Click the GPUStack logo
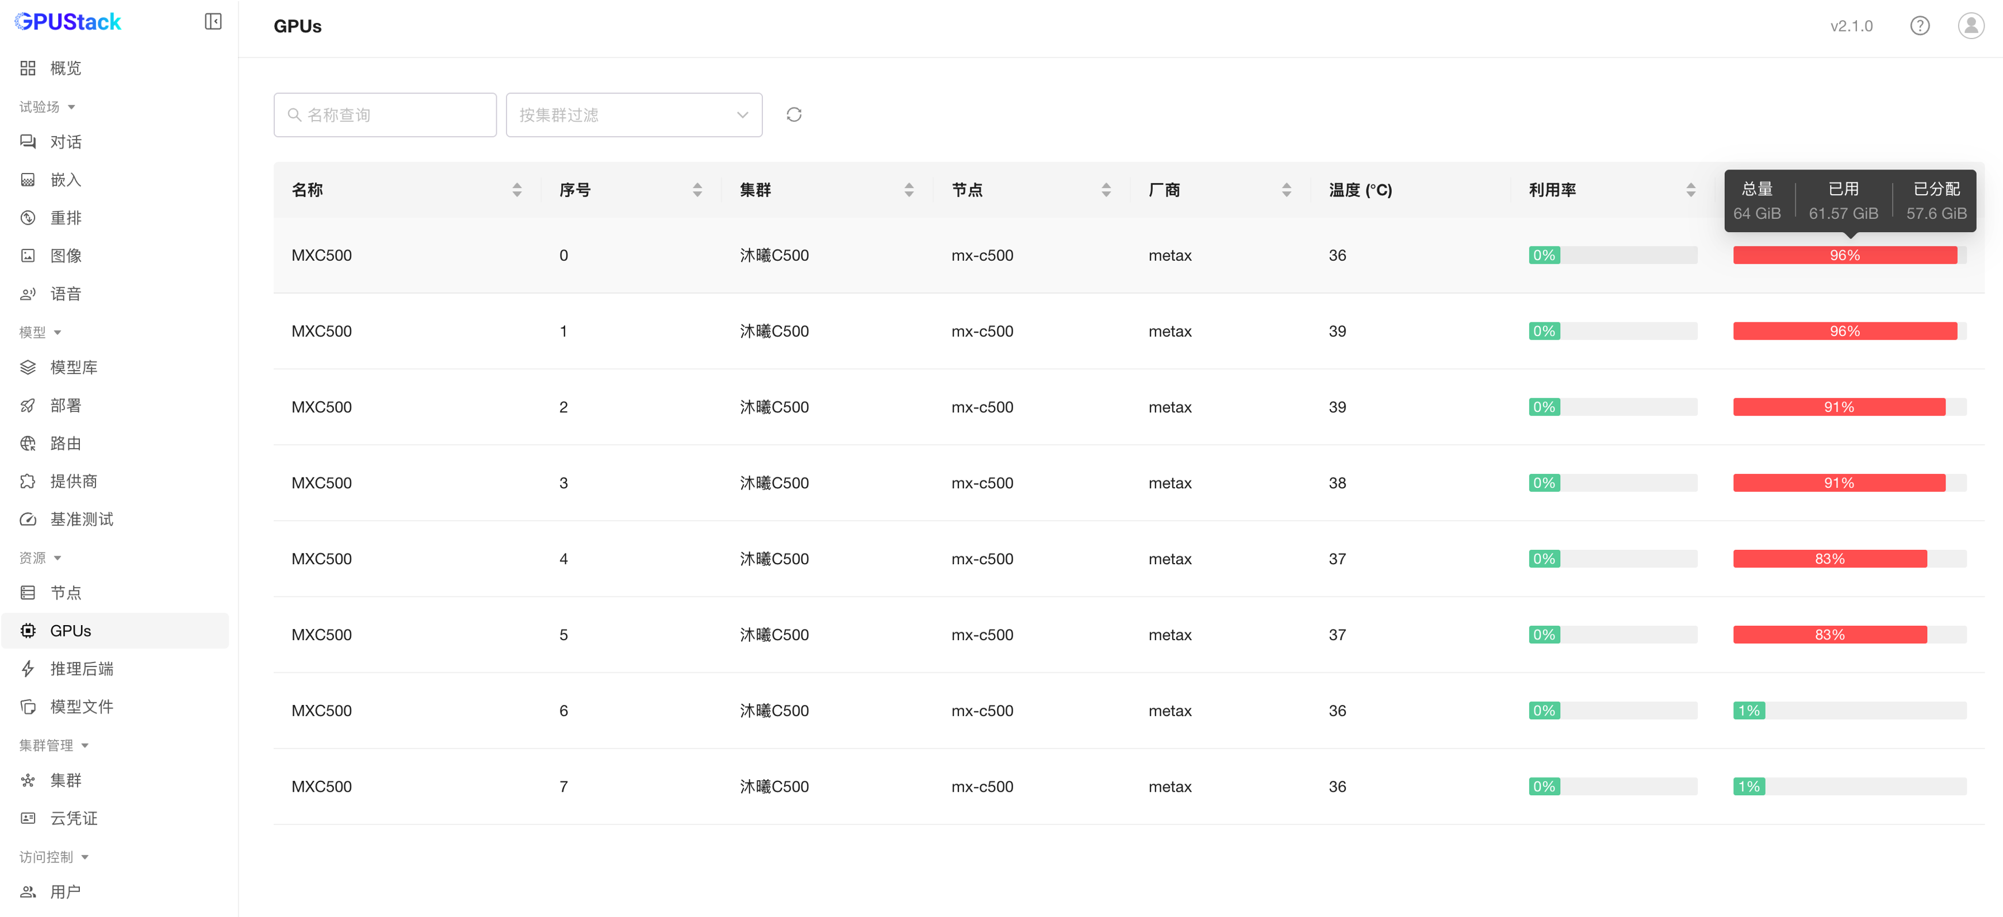This screenshot has height=917, width=2003. [68, 22]
